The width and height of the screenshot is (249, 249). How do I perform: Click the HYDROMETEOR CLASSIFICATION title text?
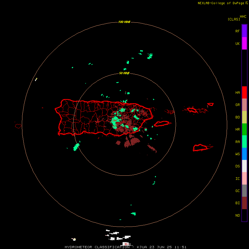(x=97, y=247)
